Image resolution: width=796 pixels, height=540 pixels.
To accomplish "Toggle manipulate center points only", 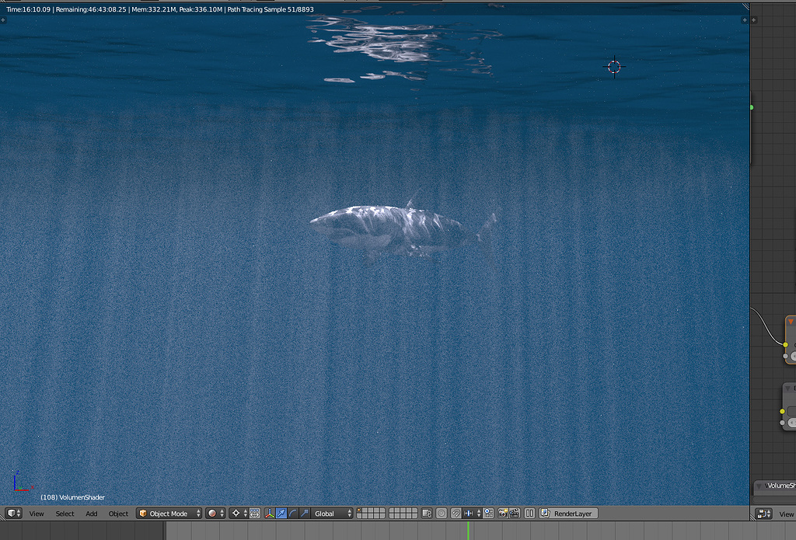I will click(x=254, y=513).
